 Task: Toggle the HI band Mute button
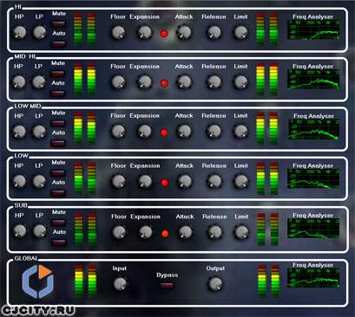pyautogui.click(x=58, y=23)
